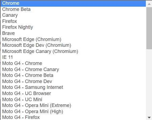
Task: Select Moto G4 - Opera Mini (Extreme)
Action: (x=73, y=105)
